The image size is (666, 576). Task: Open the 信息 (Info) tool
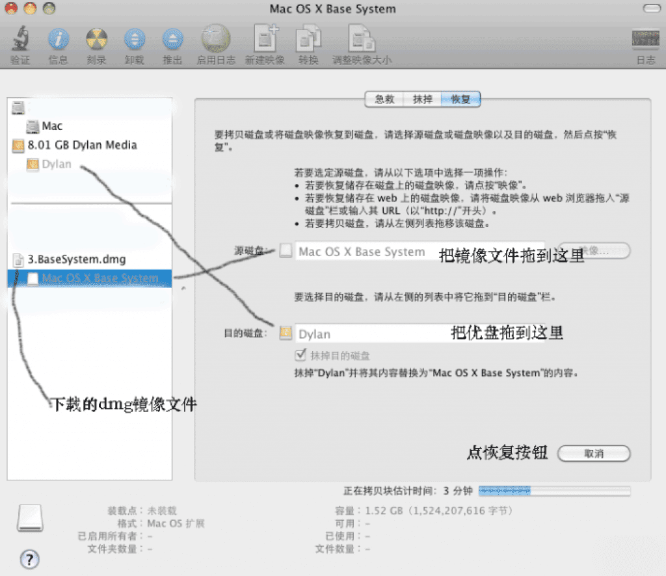(58, 39)
